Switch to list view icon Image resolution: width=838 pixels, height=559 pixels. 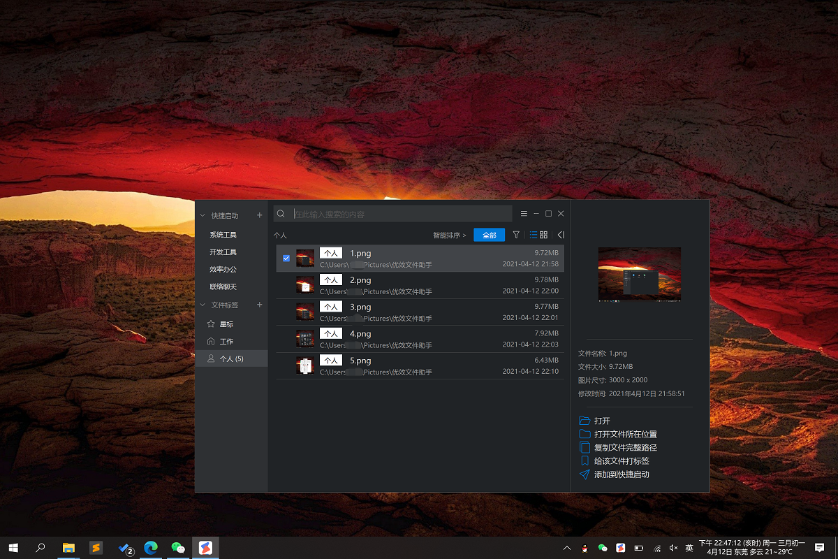[534, 235]
